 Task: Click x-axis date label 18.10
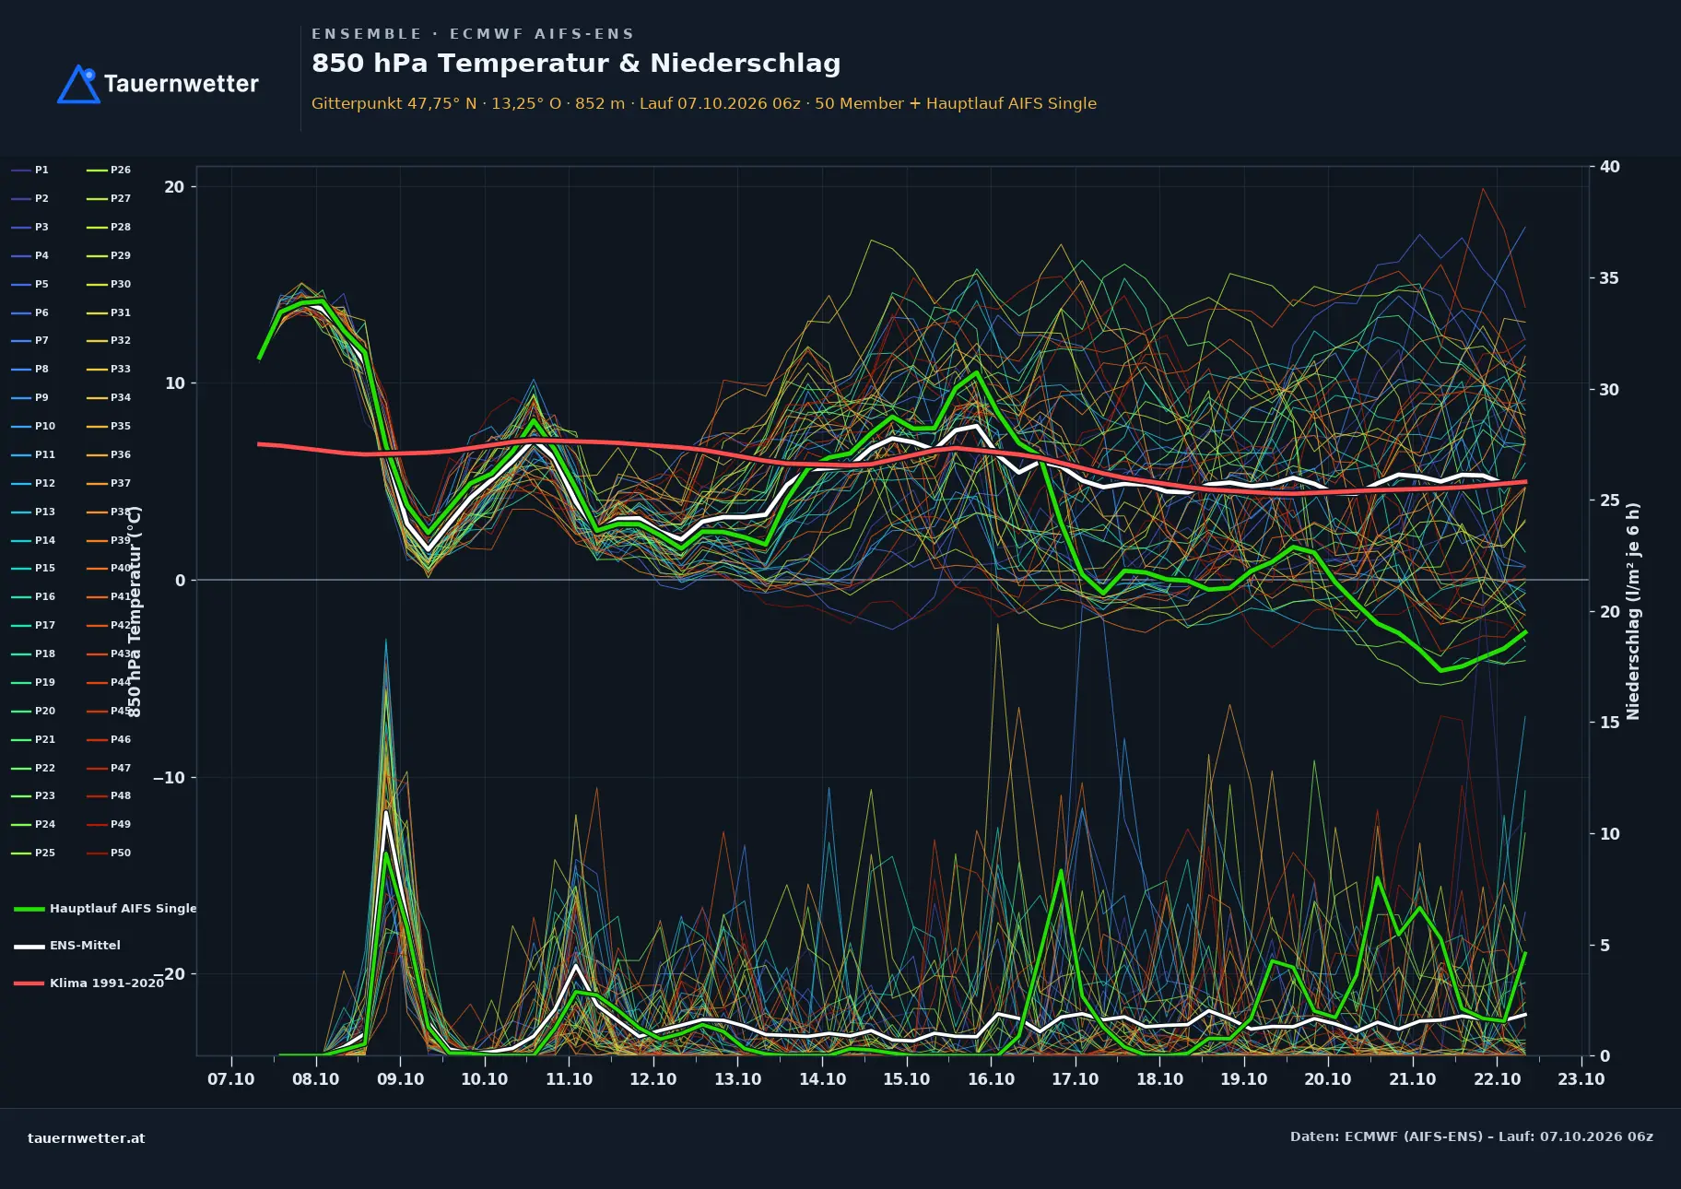[x=1159, y=1079]
